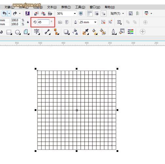
Task: Expand the undo history arrow
Action: [9, 13]
